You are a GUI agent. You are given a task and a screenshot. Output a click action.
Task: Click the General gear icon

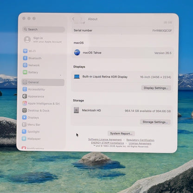point(25,82)
